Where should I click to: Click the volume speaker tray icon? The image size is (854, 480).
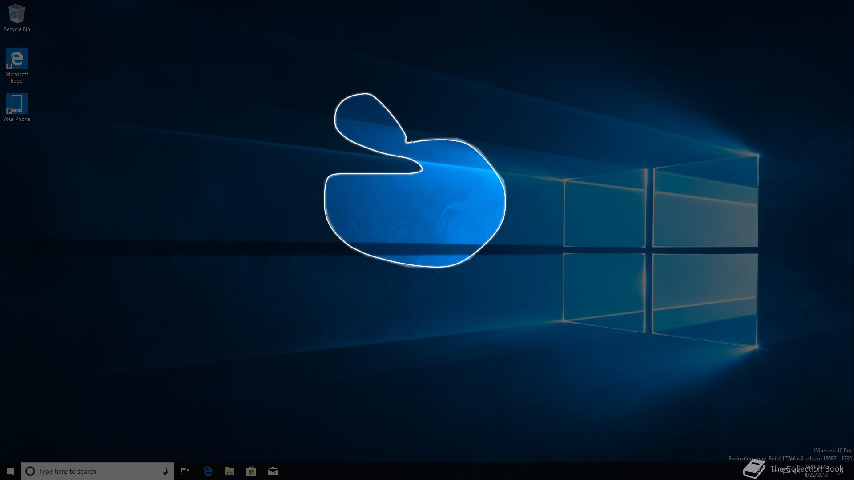point(796,471)
